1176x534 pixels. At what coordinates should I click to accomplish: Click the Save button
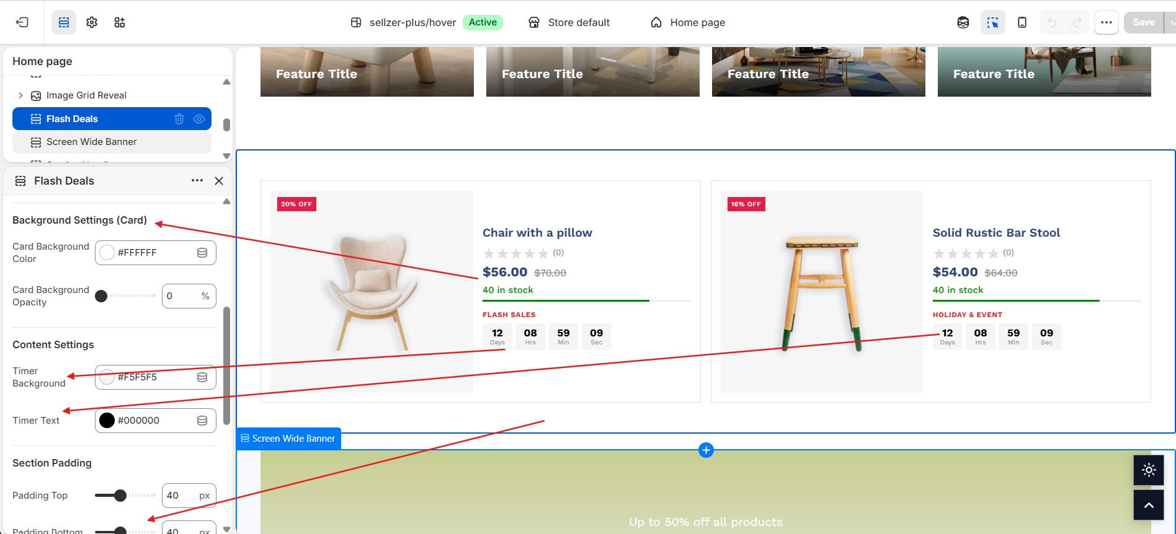pos(1144,22)
